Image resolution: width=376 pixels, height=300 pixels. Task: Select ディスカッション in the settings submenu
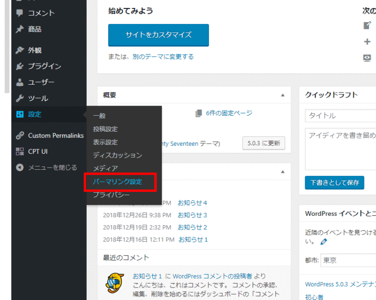point(117,155)
